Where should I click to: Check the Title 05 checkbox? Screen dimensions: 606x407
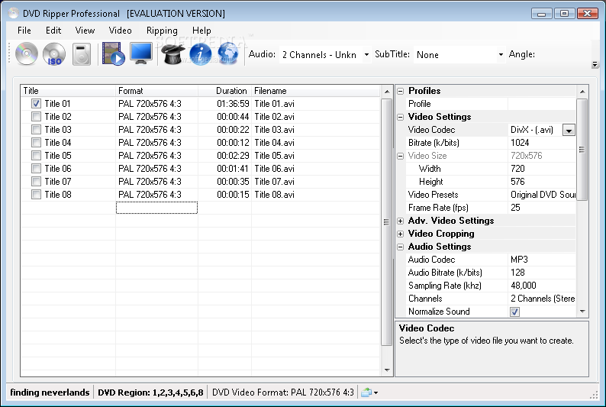pos(36,155)
